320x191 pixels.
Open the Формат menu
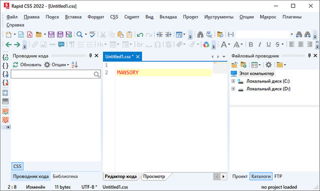point(95,17)
